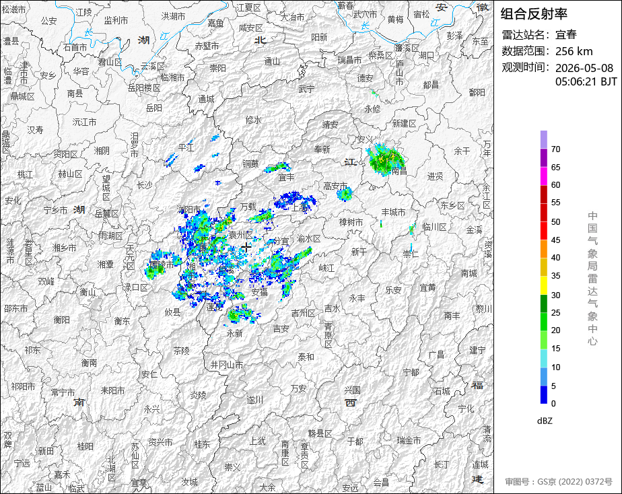Click the 衡阳 label
The image size is (622, 494).
[62, 319]
